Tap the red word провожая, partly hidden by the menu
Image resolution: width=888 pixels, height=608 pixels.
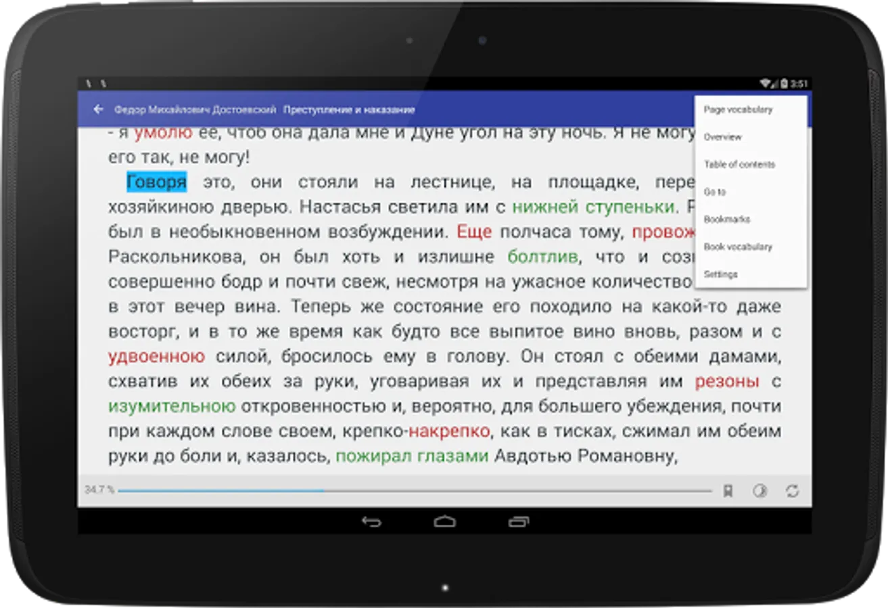tap(663, 232)
